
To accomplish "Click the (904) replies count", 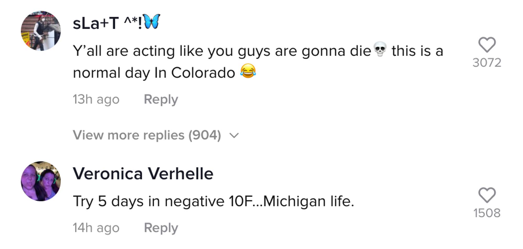I will click(205, 135).
